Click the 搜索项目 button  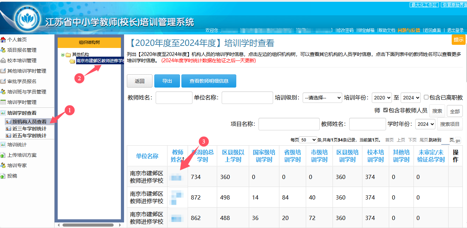pyautogui.click(x=450, y=124)
